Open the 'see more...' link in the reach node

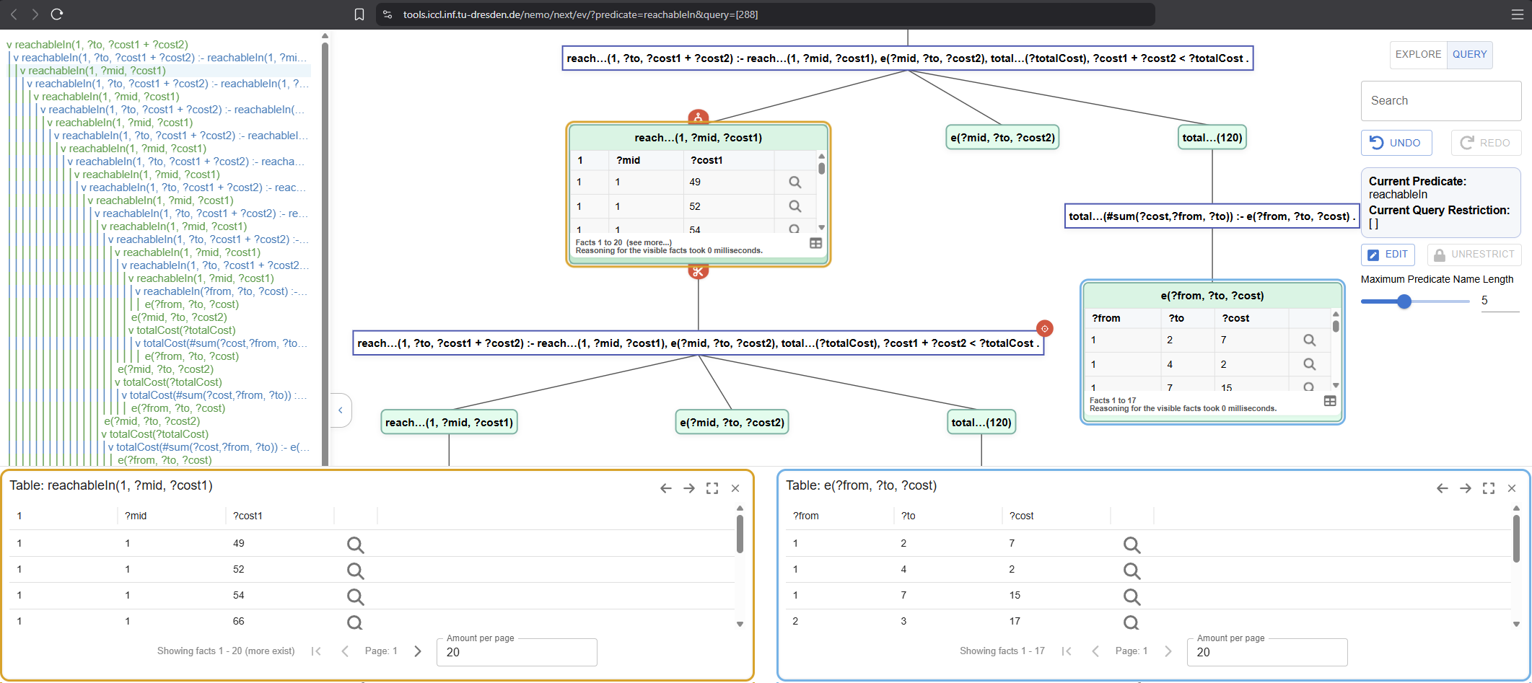coord(648,243)
